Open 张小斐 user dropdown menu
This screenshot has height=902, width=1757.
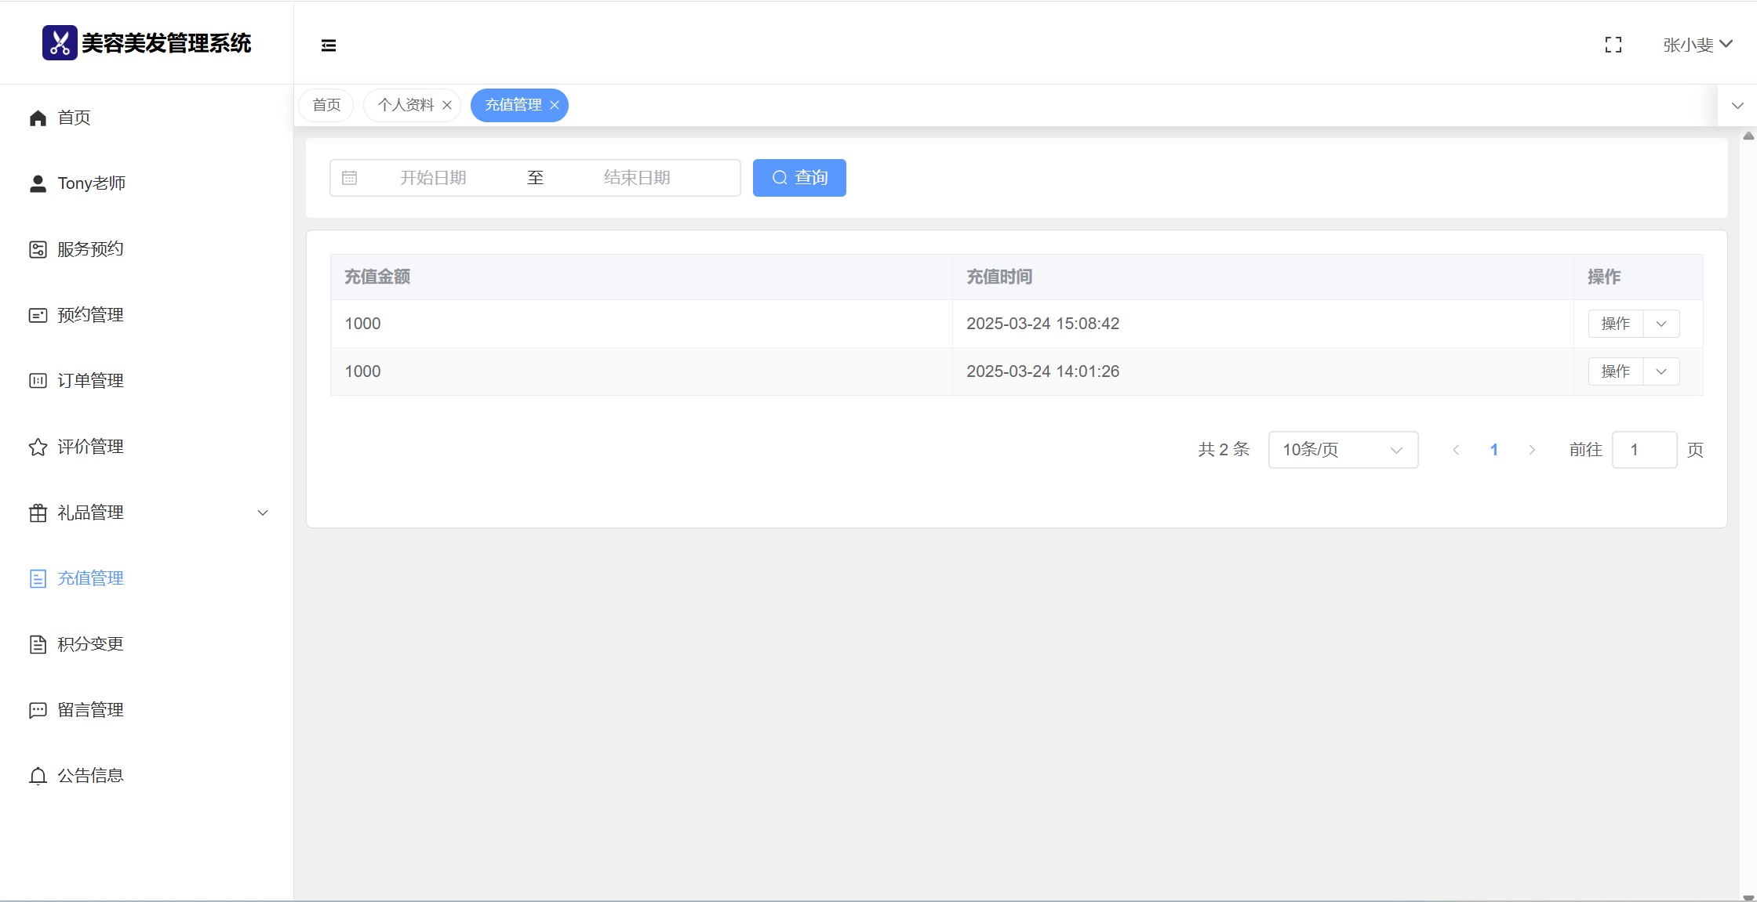(x=1697, y=45)
